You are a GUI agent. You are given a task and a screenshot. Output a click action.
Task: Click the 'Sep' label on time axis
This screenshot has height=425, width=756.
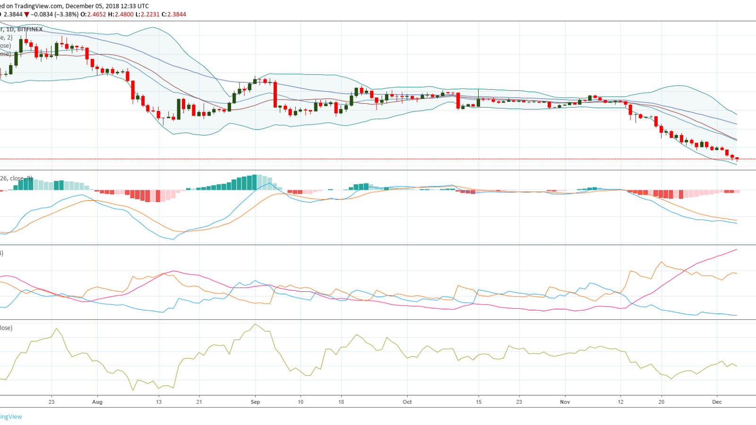(255, 402)
